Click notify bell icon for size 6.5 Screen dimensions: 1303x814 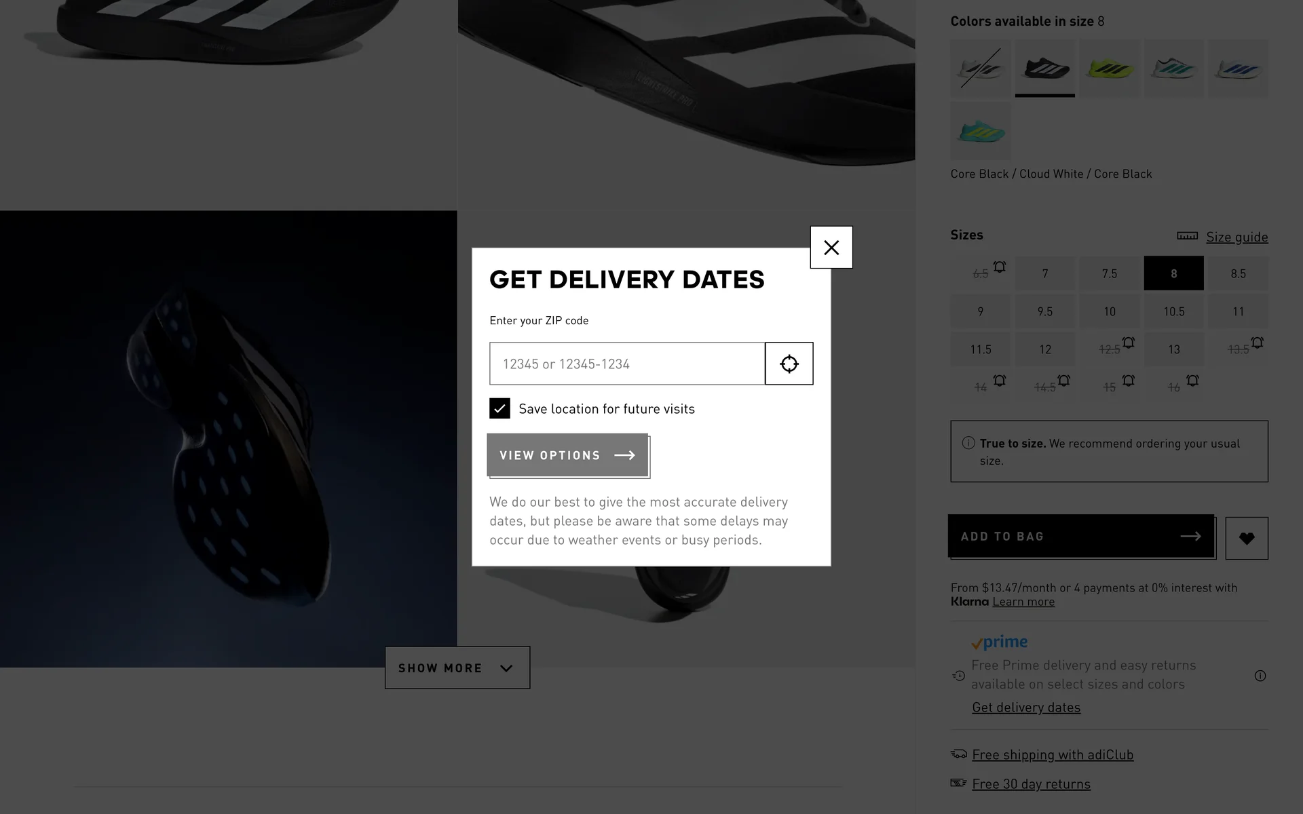coord(1000,267)
